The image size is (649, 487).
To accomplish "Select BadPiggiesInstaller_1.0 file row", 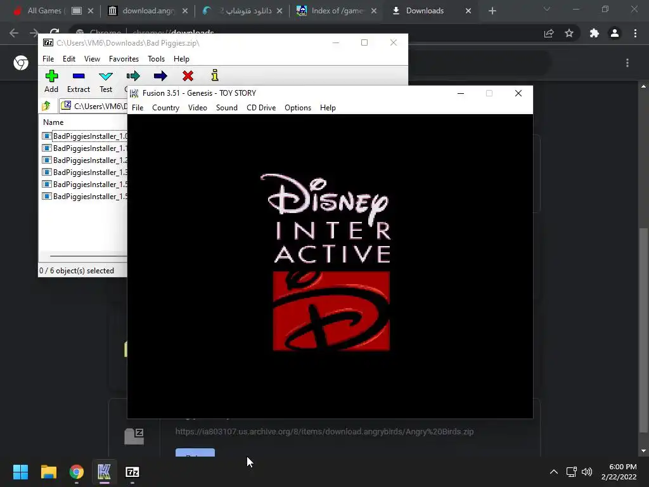I will coord(84,136).
